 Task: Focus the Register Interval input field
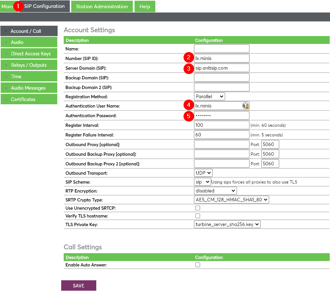tap(221, 125)
